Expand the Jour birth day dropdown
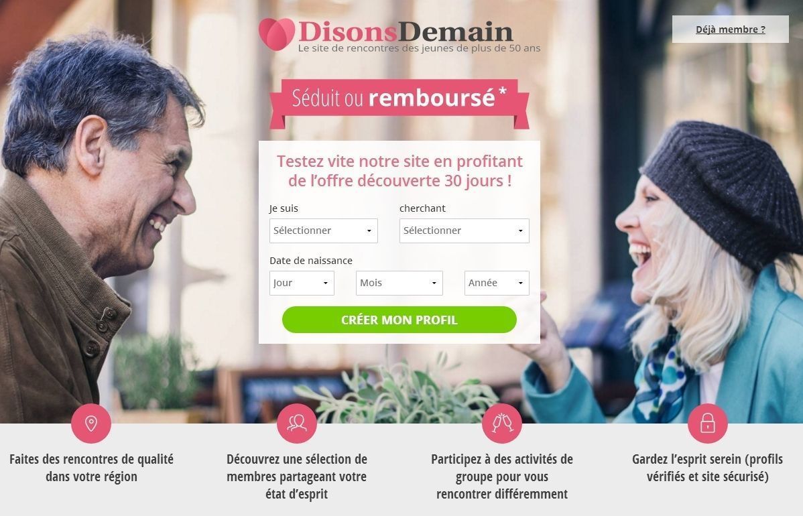The height and width of the screenshot is (516, 803). pos(302,283)
